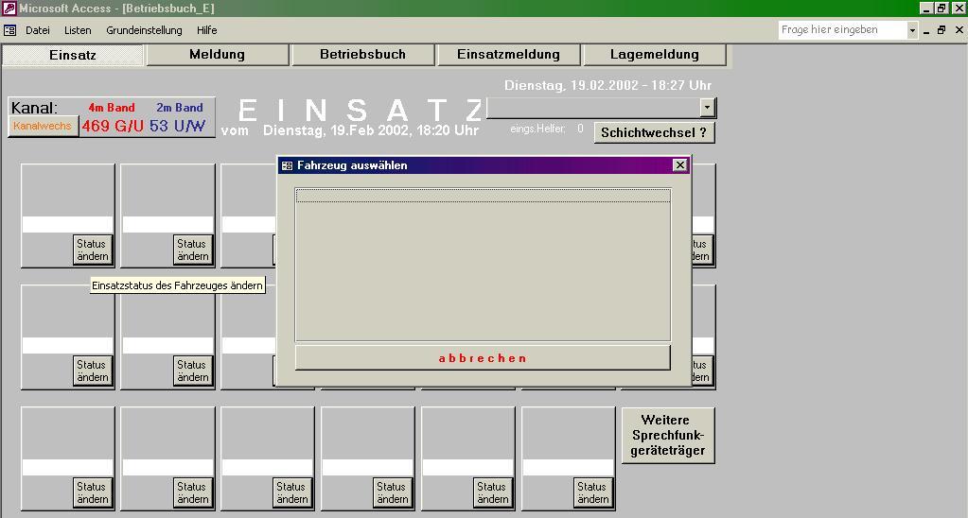Viewport: 968px width, 518px height.
Task: Expand the 'Frage hier eingeben' dropdown arrow
Action: (x=912, y=30)
